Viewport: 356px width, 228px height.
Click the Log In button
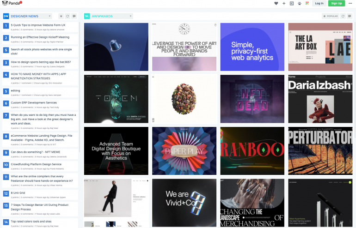coord(319,3)
